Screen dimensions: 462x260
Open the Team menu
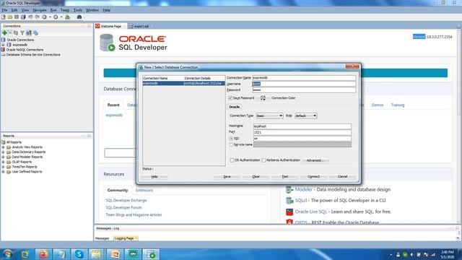(x=65, y=10)
